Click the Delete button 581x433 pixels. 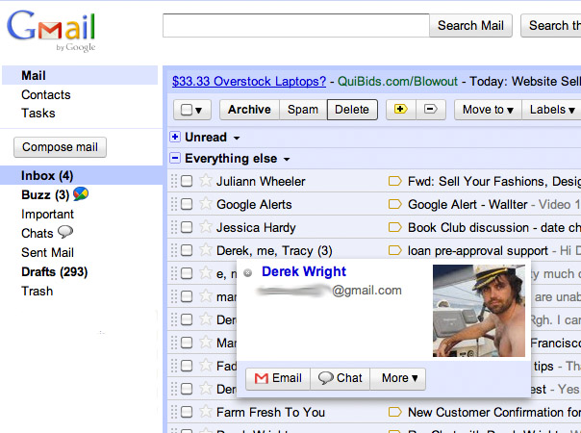click(352, 110)
